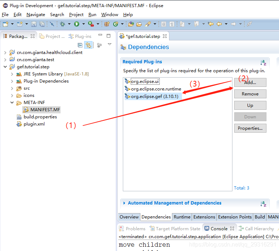This screenshot has width=279, height=251.
Task: Switch to the Runtime tab
Action: (x=182, y=217)
